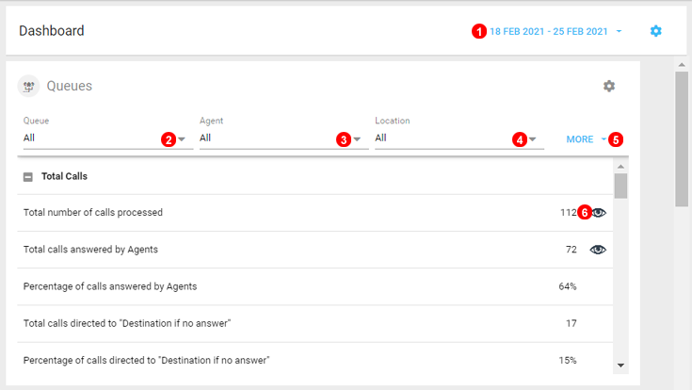Expand the MORE filters menu
This screenshot has width=692, height=390.
(x=586, y=139)
